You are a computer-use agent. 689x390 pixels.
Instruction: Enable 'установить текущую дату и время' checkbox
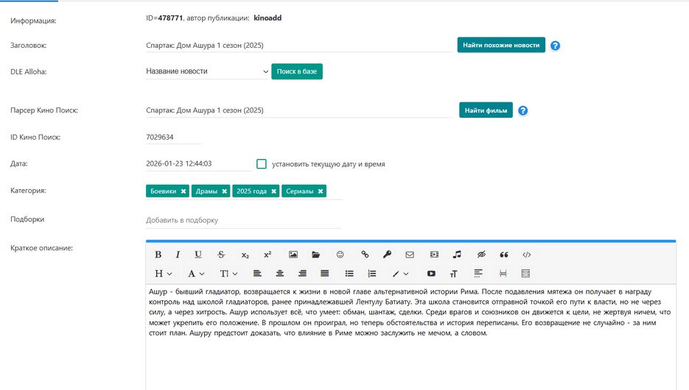pos(262,164)
